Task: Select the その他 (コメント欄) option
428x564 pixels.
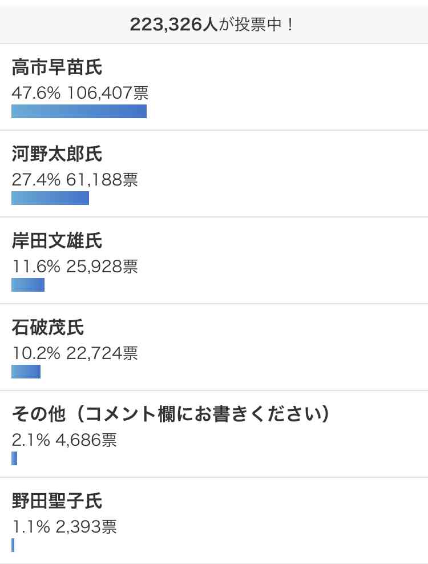Action: [x=171, y=415]
